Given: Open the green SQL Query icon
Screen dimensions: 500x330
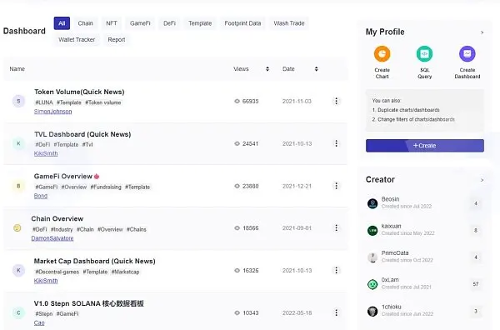Looking at the screenshot, I should coord(424,54).
